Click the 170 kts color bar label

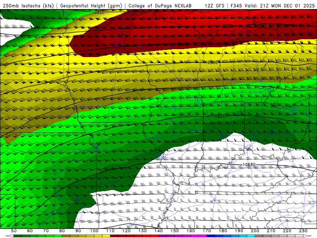point(207,231)
